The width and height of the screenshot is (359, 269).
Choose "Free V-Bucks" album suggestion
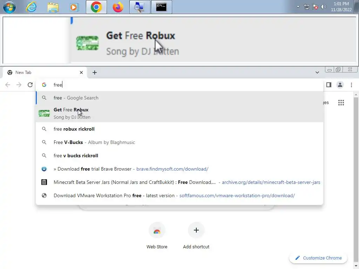pos(179,142)
